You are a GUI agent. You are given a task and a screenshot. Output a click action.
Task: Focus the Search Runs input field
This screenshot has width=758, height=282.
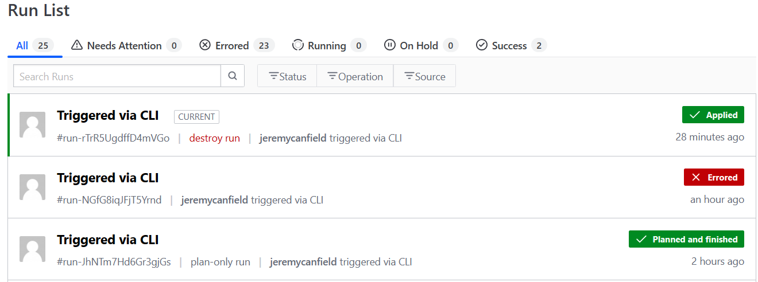pyautogui.click(x=117, y=76)
